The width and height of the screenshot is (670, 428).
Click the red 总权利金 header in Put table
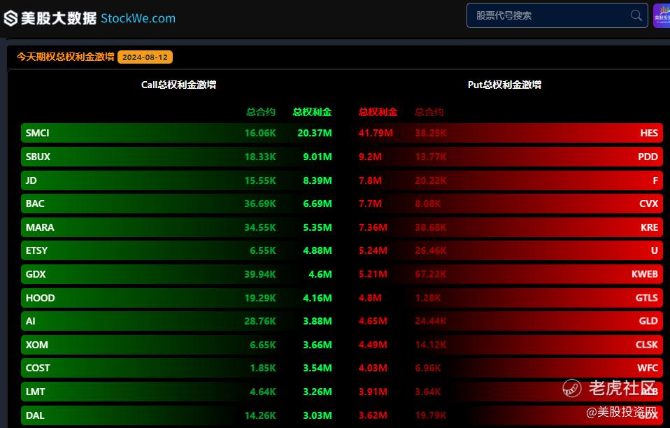[378, 112]
